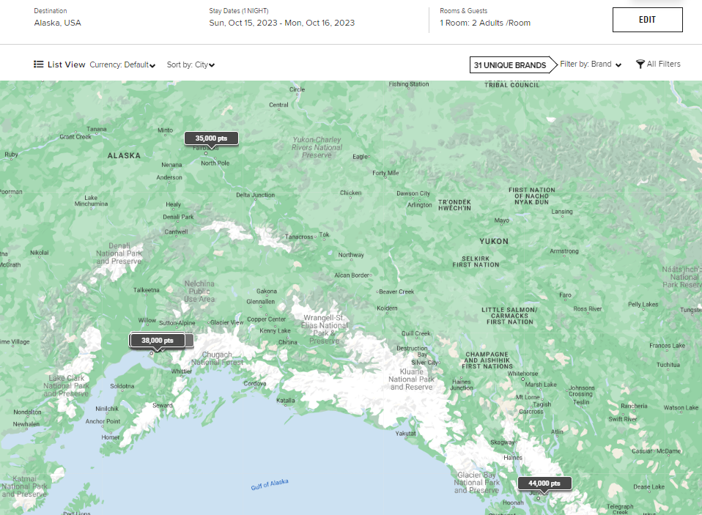This screenshot has height=515, width=702.
Task: Click Chugach National Forest label on map
Action: coord(217,358)
